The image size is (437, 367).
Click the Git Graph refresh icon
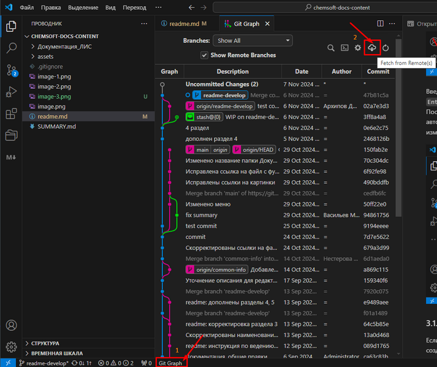[x=386, y=48]
